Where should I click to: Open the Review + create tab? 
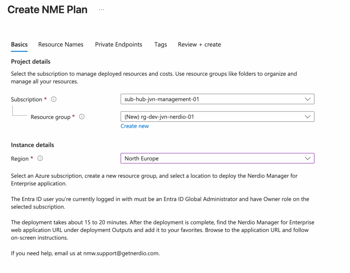pyautogui.click(x=199, y=44)
